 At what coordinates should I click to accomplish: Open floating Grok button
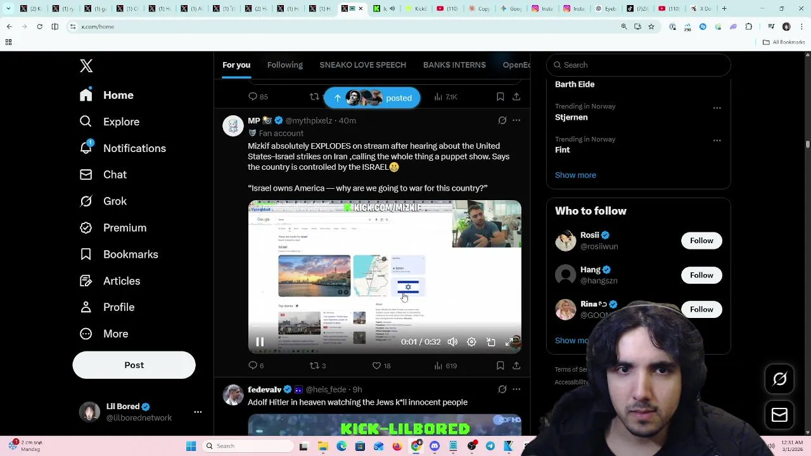pos(780,379)
